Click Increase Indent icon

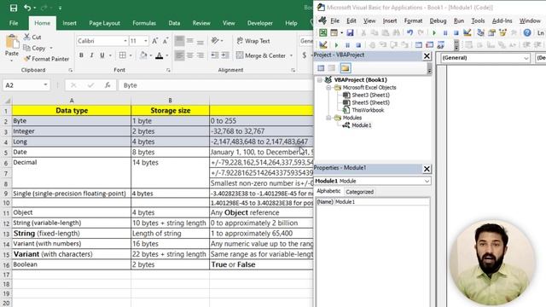click(225, 55)
